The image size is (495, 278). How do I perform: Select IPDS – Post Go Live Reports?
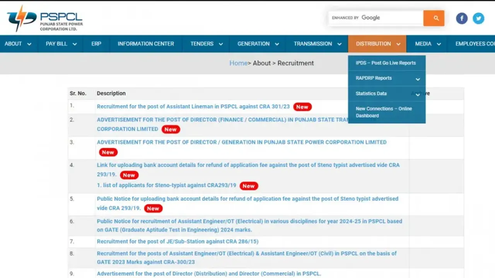[386, 63]
